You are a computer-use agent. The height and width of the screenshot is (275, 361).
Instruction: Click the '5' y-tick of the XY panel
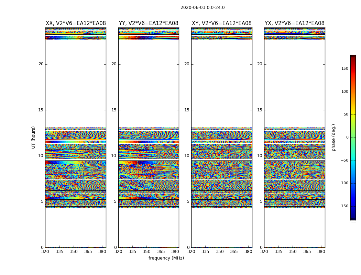pos(188,201)
